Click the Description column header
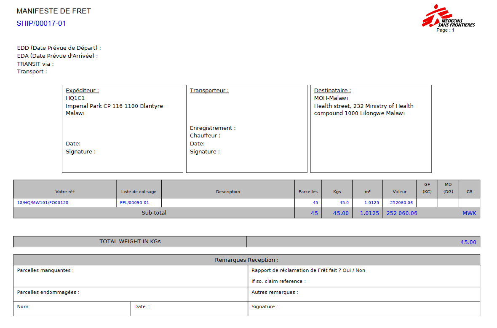497x328 pixels. (228, 191)
